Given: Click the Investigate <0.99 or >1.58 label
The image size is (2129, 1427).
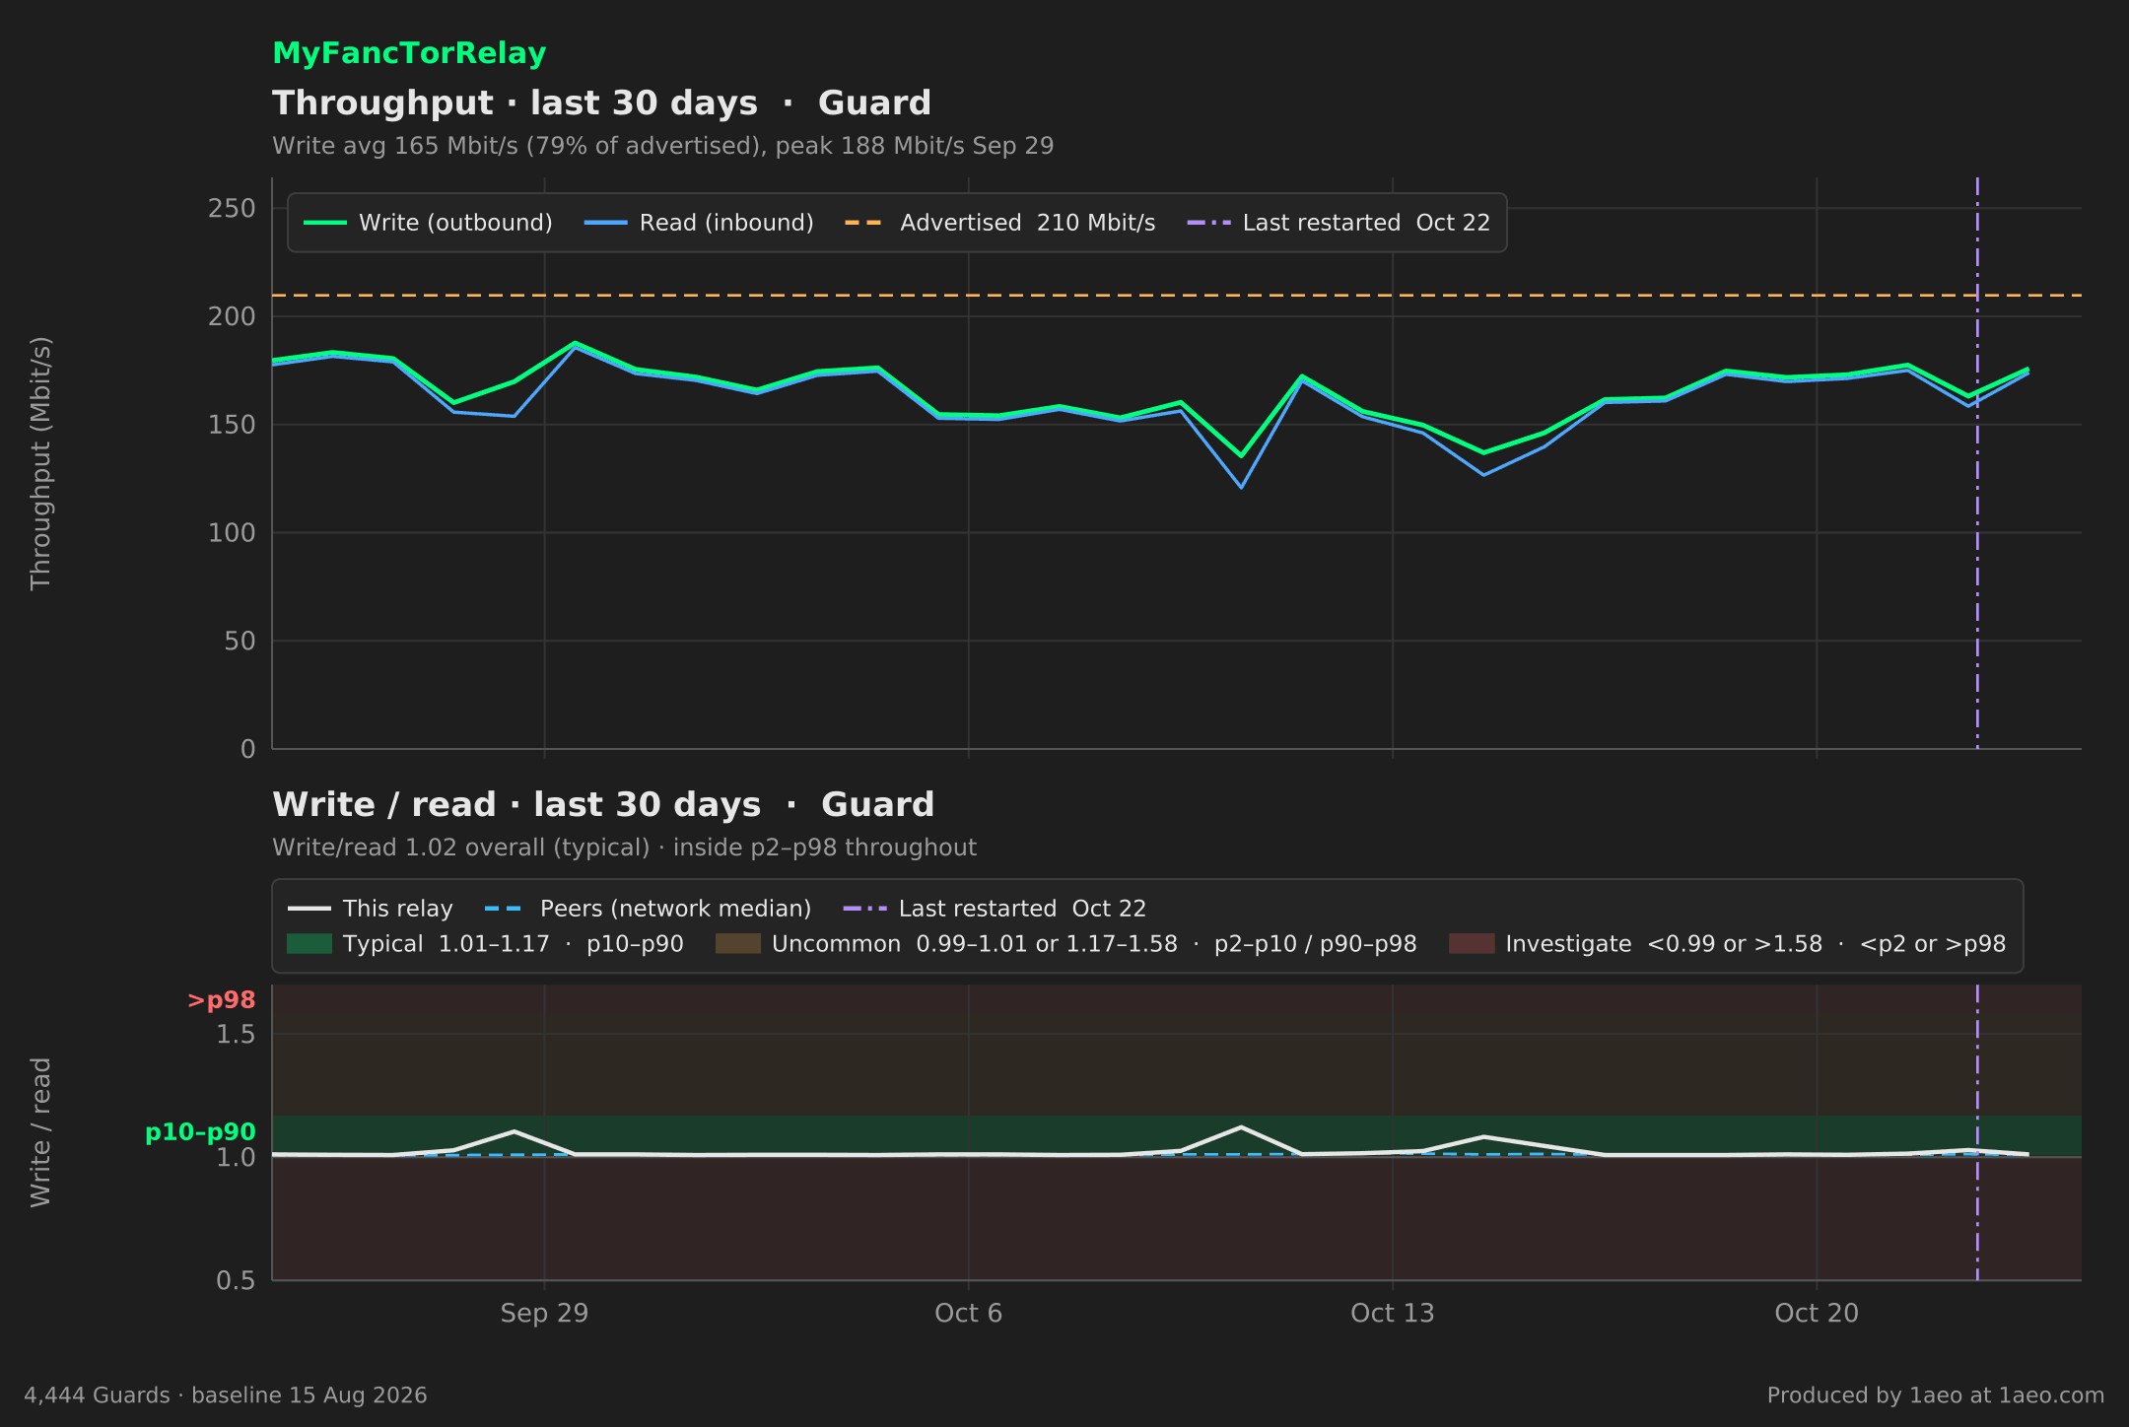Looking at the screenshot, I should tap(1755, 944).
